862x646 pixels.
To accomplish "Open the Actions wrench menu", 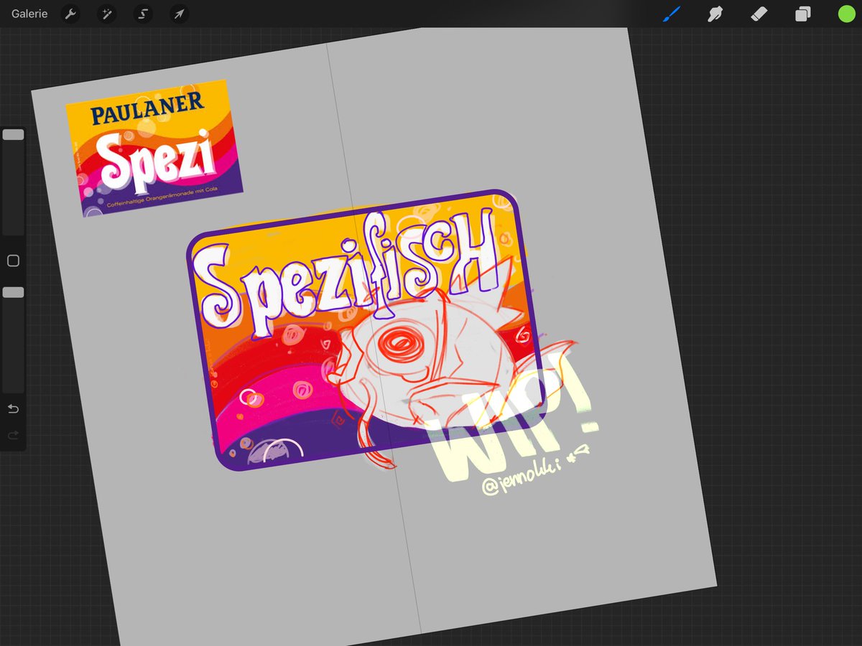I will (x=70, y=14).
